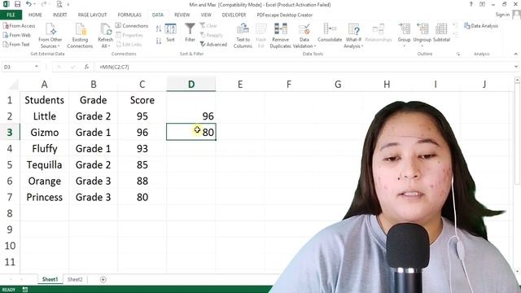
Task: Open Data Analysis tool
Action: click(481, 26)
